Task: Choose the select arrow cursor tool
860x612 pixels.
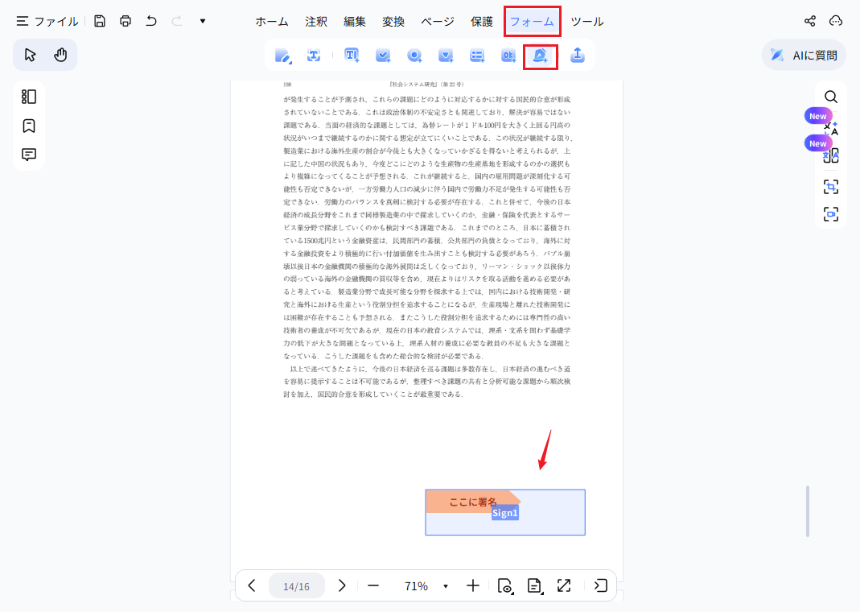Action: (x=30, y=55)
